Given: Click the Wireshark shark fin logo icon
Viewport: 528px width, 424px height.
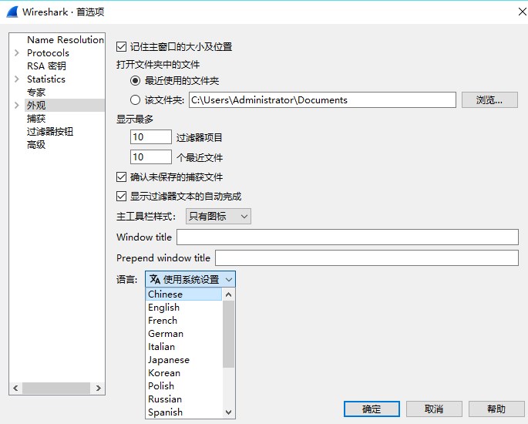Looking at the screenshot, I should pyautogui.click(x=12, y=12).
